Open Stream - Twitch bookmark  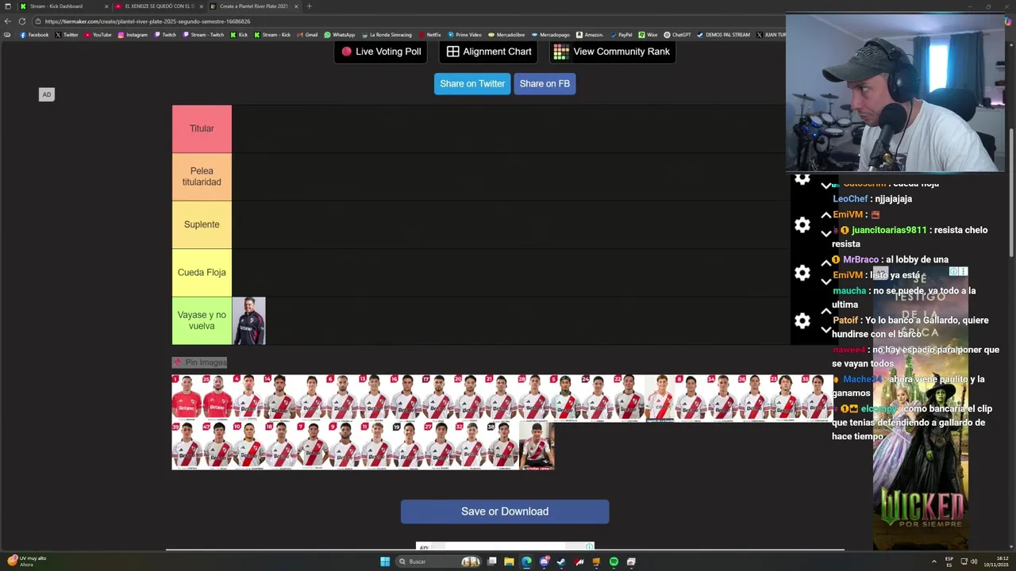[203, 35]
